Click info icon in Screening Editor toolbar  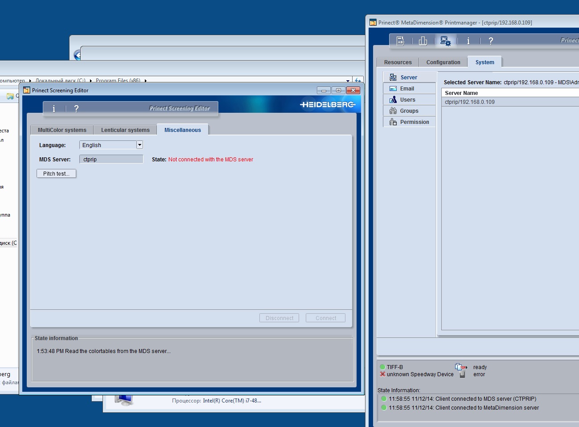(54, 108)
